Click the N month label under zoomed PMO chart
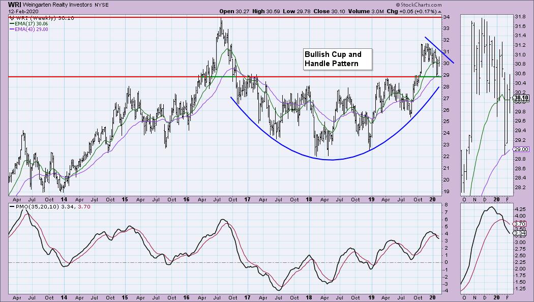Image resolution: width=534 pixels, height=302 pixels. pyautogui.click(x=474, y=297)
